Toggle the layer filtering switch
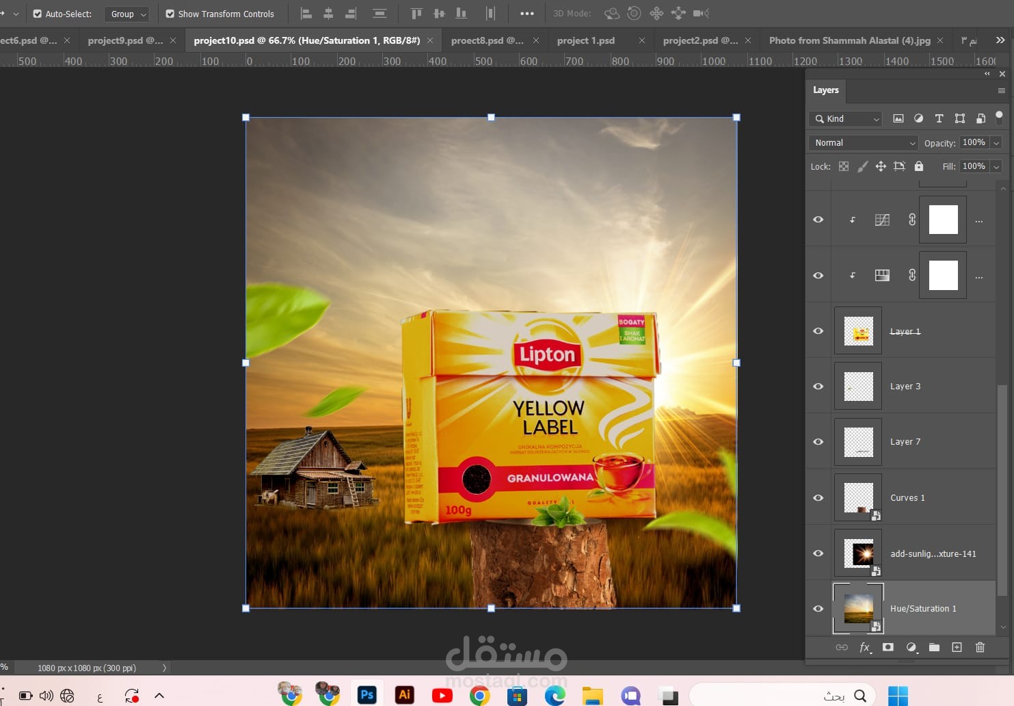This screenshot has height=706, width=1014. point(999,118)
